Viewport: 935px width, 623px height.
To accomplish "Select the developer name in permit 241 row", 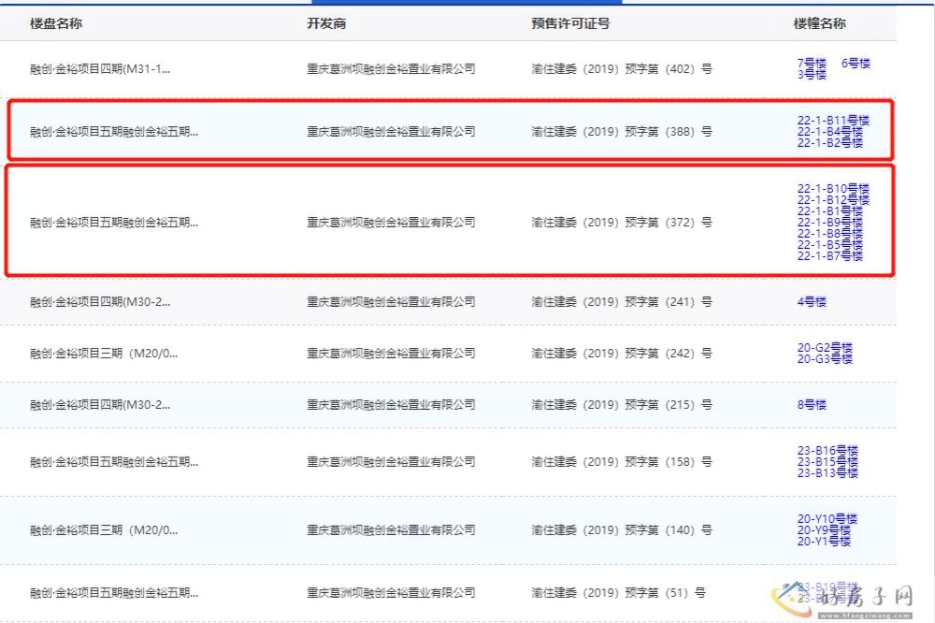I will click(x=391, y=302).
